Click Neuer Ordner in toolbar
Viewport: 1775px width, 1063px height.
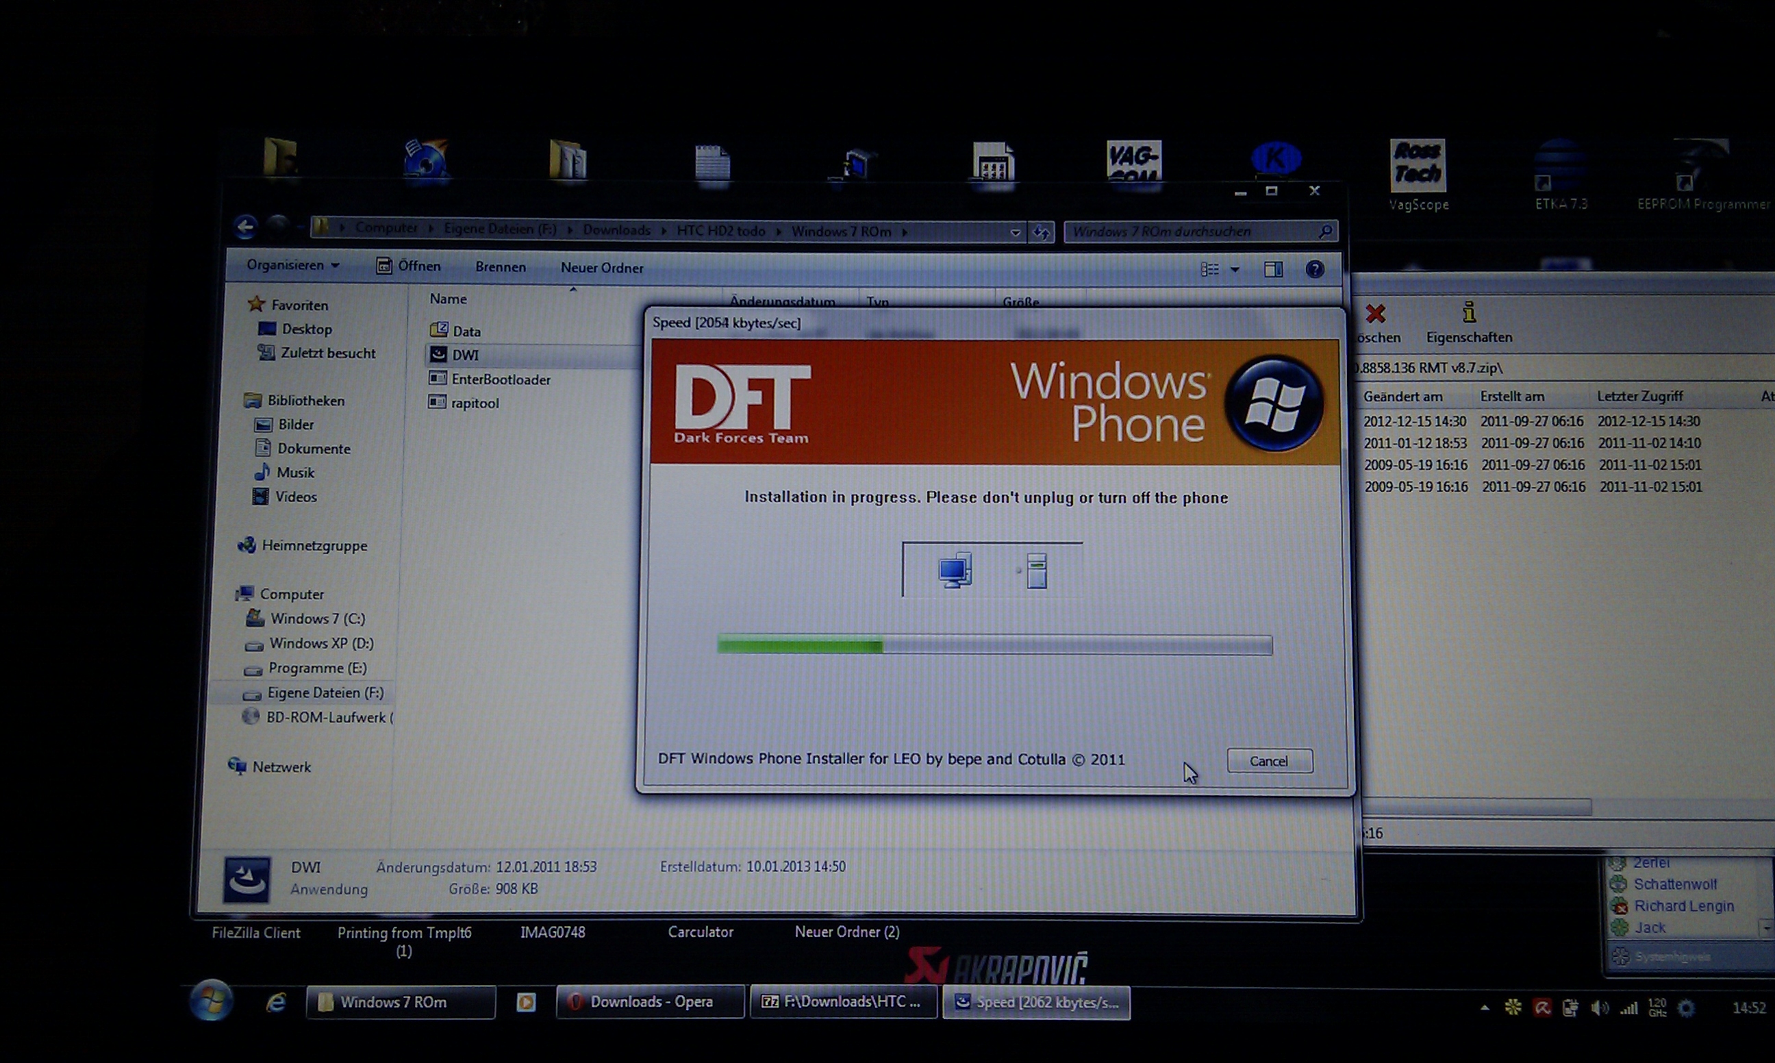[x=601, y=268]
